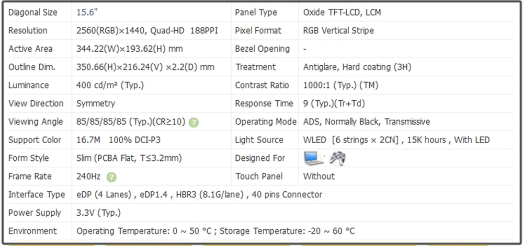Click the Antiglare, Hard coating (3H) value
Screen dimensions: 523x246
point(357,67)
